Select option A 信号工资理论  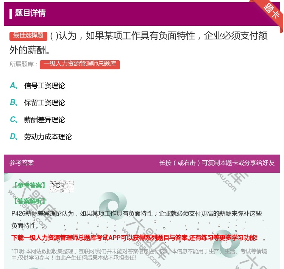pos(37,86)
